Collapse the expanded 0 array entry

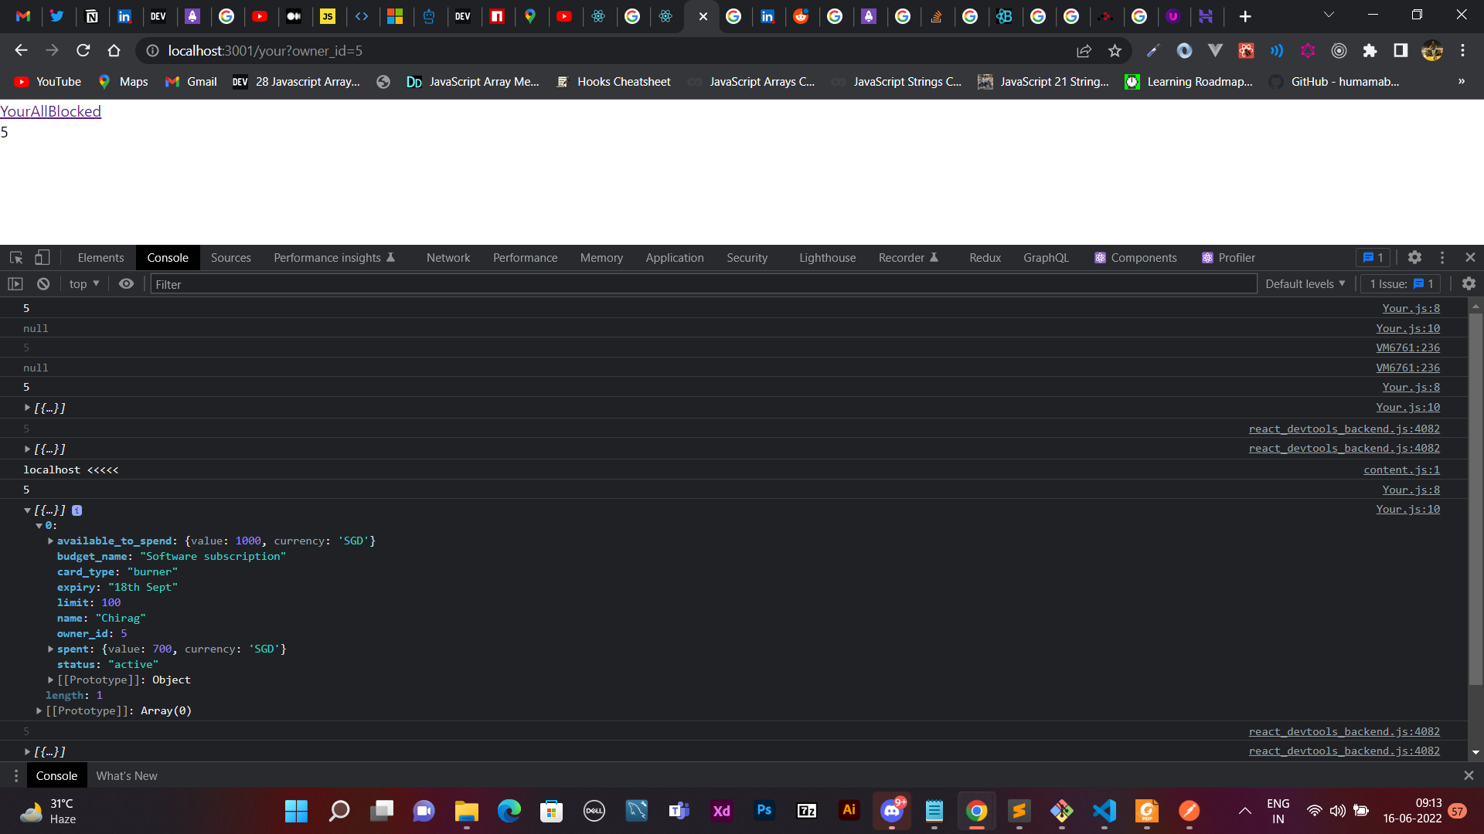click(x=39, y=525)
